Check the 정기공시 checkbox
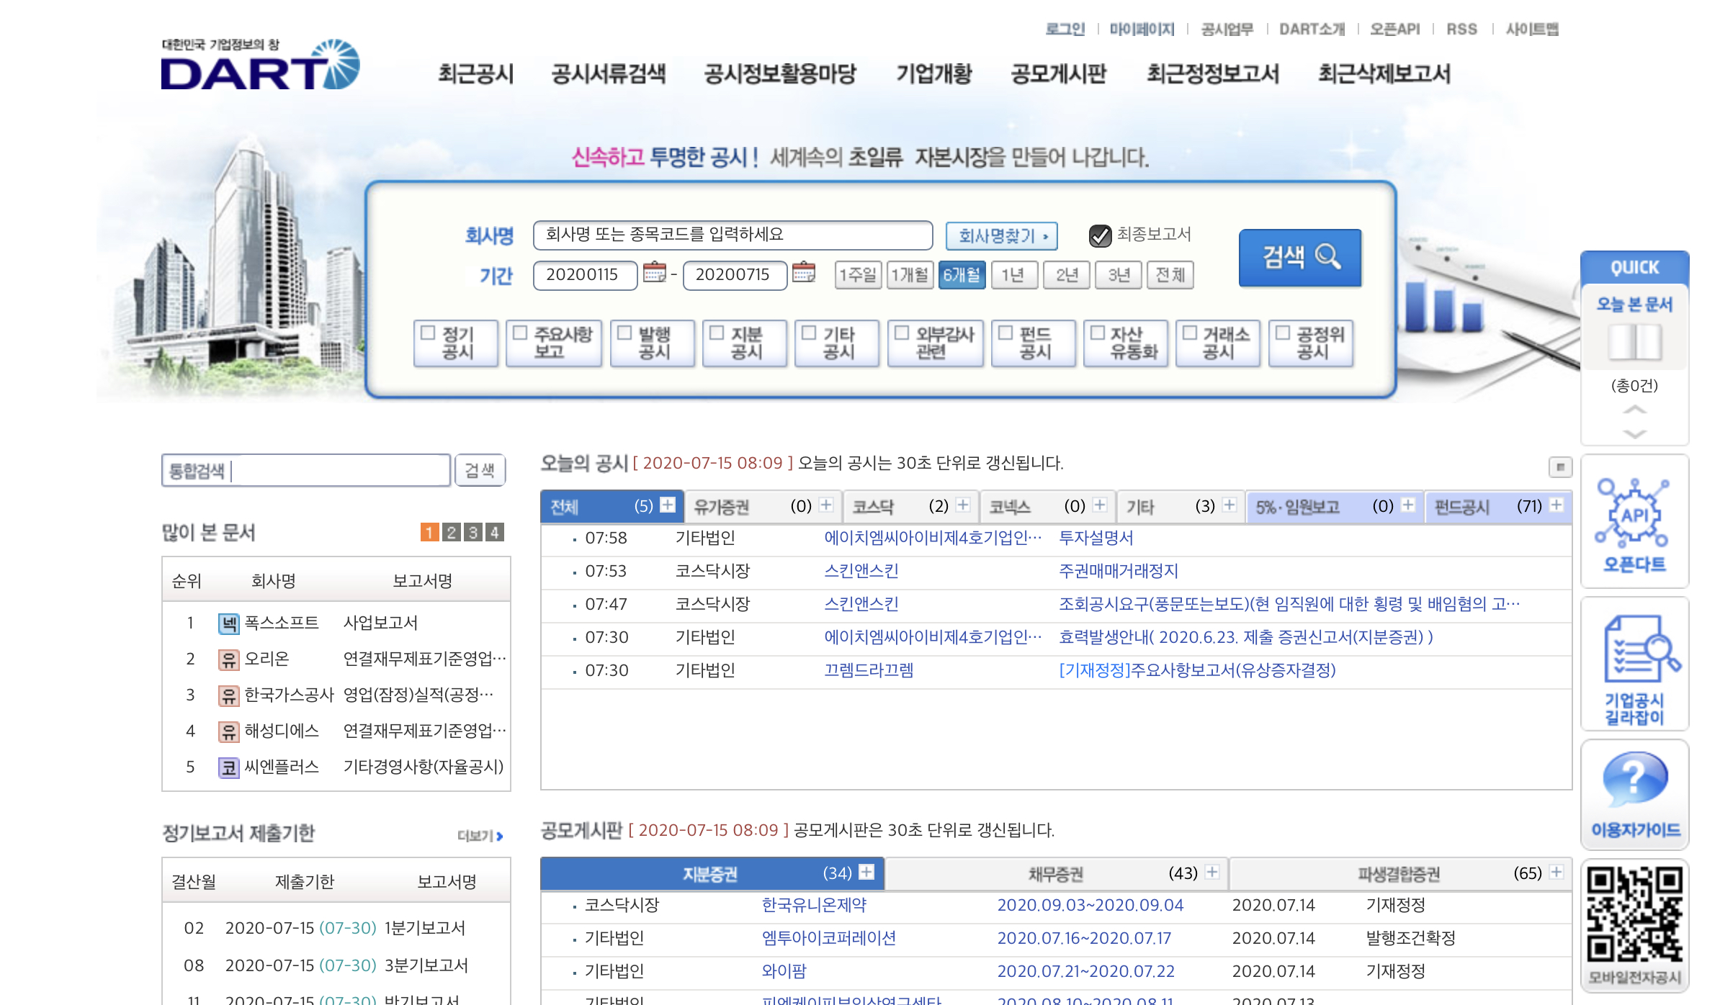Screen dimensions: 1720x1005 (428, 333)
